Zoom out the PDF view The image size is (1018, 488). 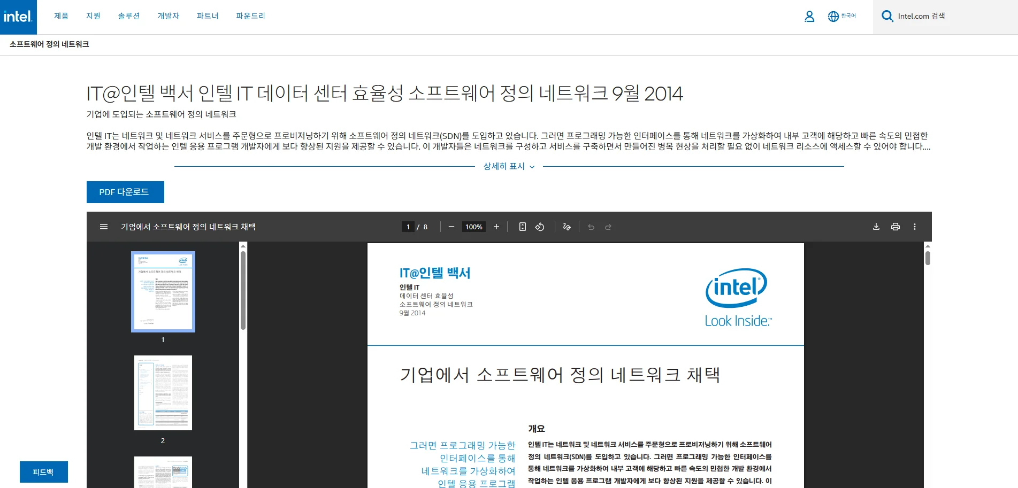click(451, 227)
